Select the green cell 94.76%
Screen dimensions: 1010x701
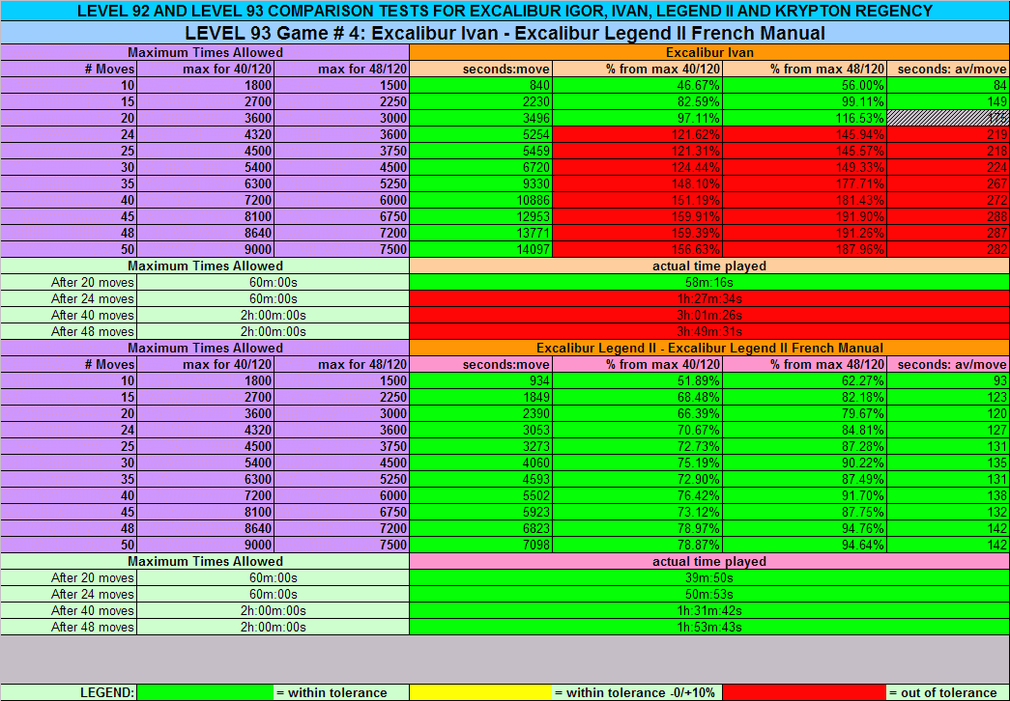[804, 528]
